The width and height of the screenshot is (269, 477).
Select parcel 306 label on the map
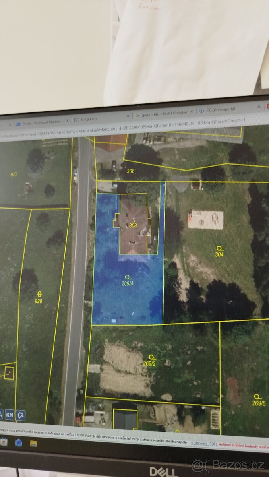(x=130, y=171)
